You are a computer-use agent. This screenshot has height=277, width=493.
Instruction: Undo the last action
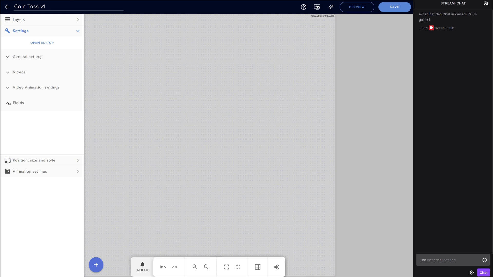point(163,267)
